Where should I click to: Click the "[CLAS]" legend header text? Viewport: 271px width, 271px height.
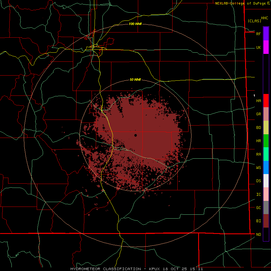pos(254,21)
